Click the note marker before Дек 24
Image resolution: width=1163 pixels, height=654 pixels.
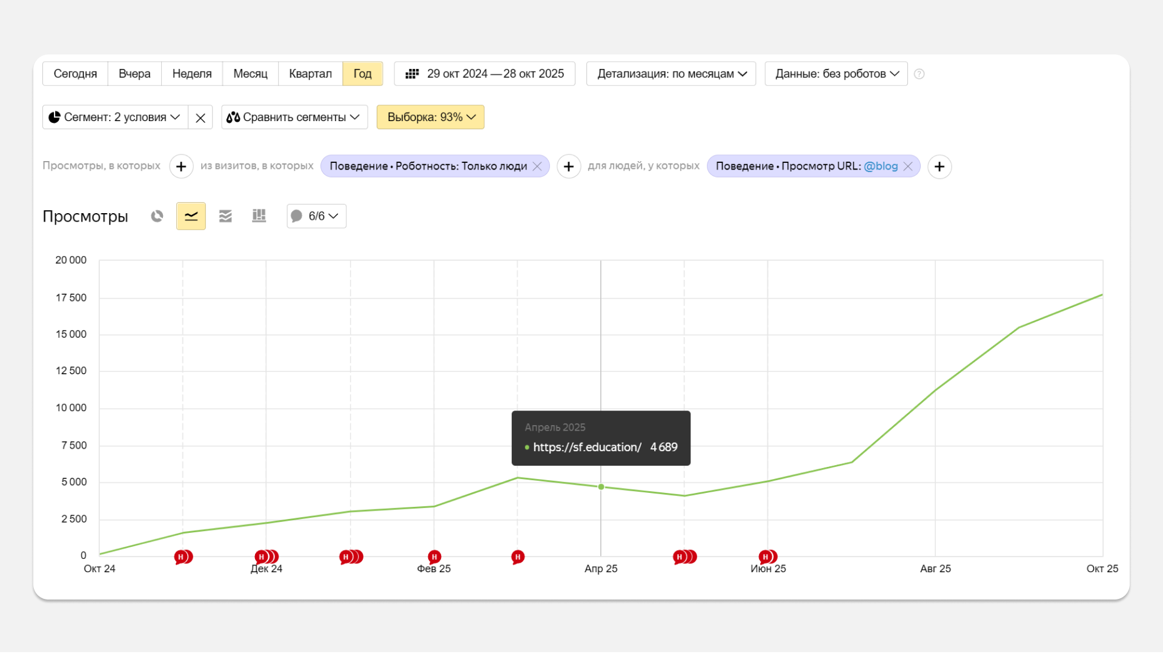click(x=184, y=557)
